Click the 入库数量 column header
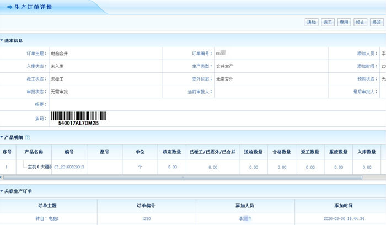The image size is (386, 225). (367, 152)
